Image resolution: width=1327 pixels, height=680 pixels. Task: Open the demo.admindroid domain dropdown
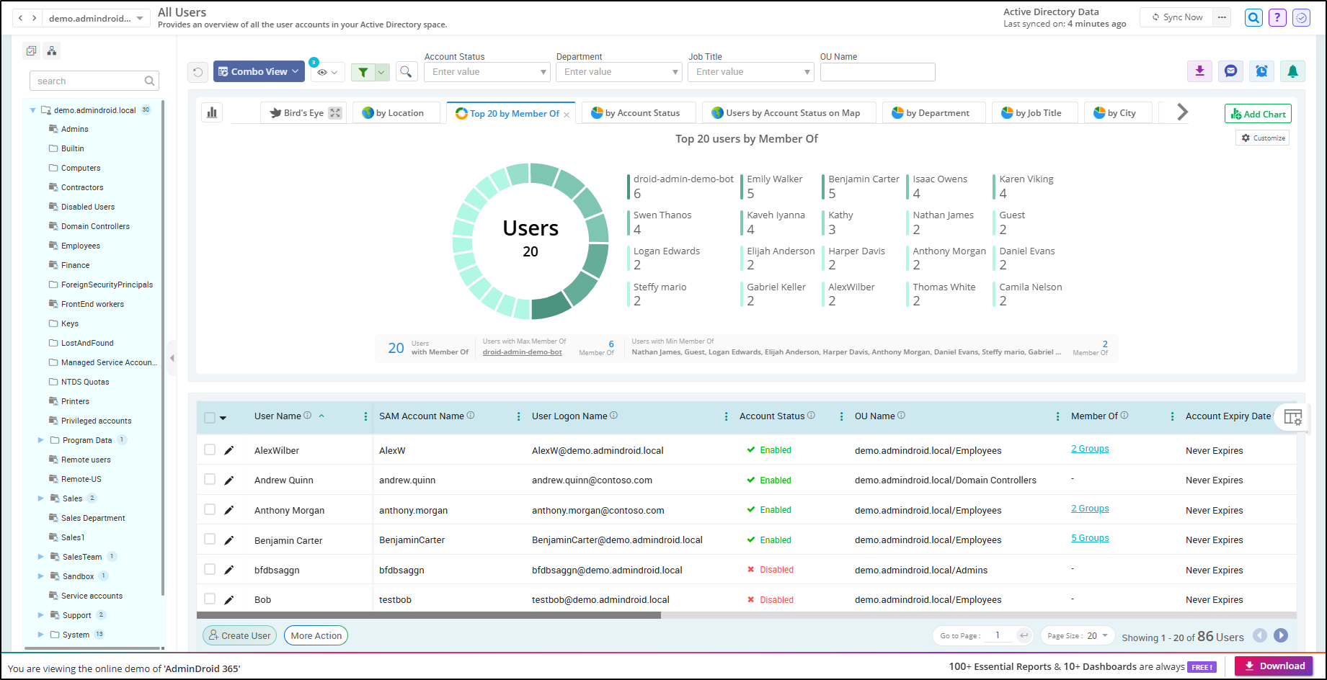click(x=96, y=18)
